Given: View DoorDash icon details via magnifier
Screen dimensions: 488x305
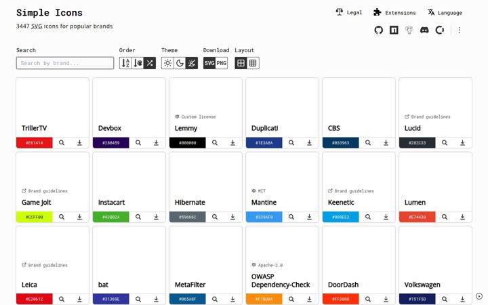Looking at the screenshot, I should click(x=368, y=299).
